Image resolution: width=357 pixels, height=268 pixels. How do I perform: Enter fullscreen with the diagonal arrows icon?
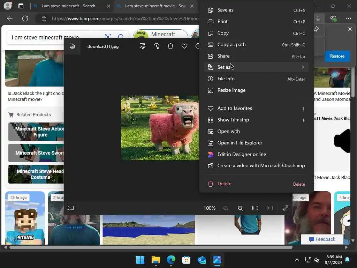285,208
